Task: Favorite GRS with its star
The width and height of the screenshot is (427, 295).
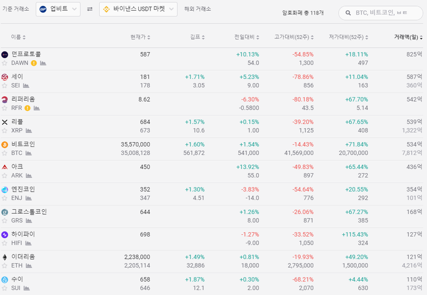Action: point(4,221)
